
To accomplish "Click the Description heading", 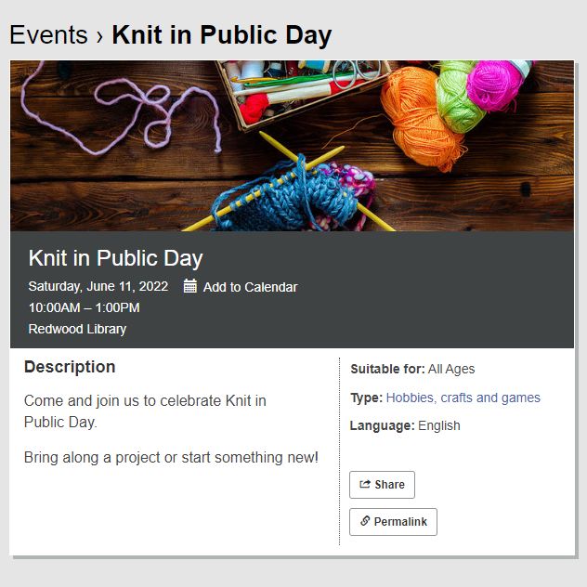I will coord(70,367).
